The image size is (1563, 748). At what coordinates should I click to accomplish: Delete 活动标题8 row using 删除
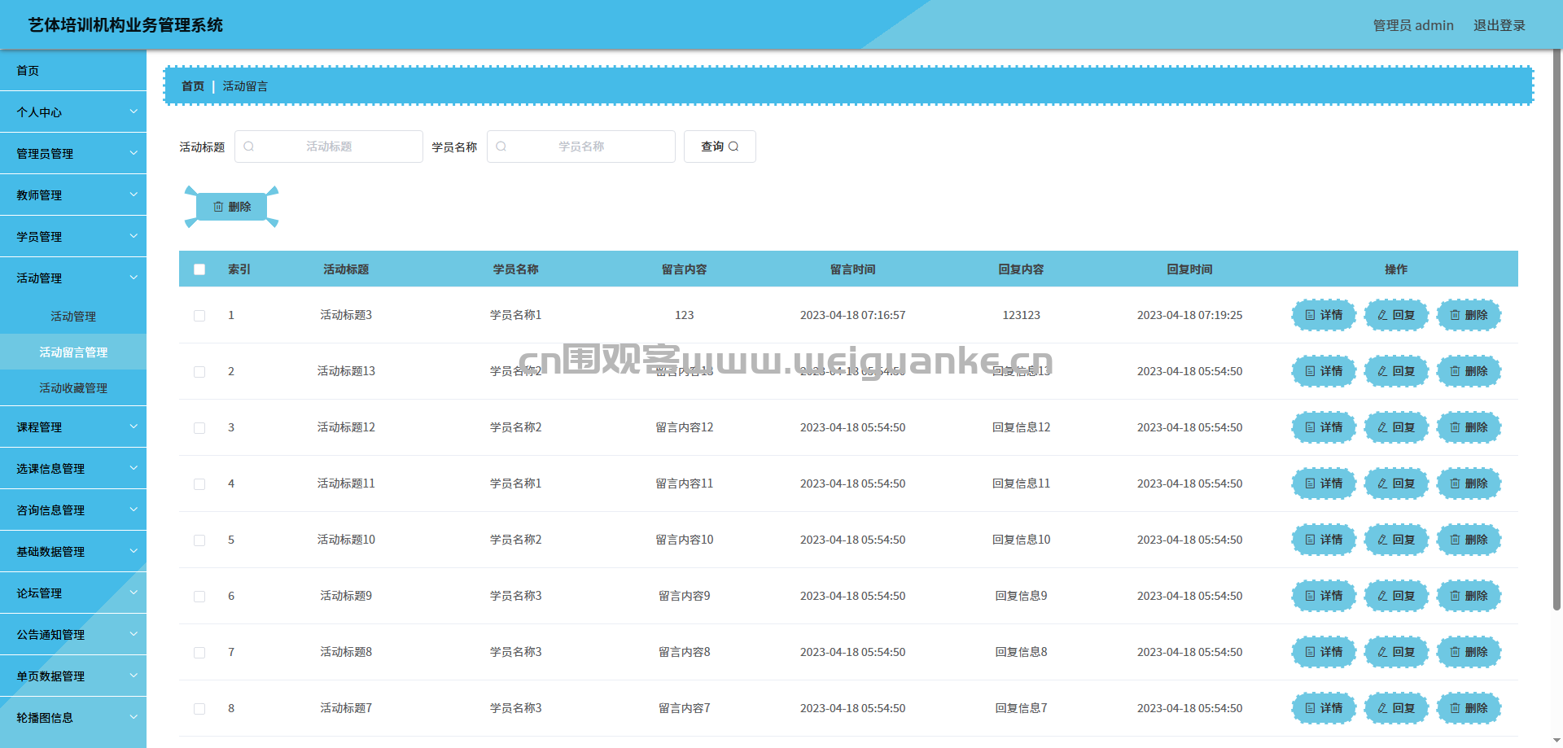(x=1469, y=652)
